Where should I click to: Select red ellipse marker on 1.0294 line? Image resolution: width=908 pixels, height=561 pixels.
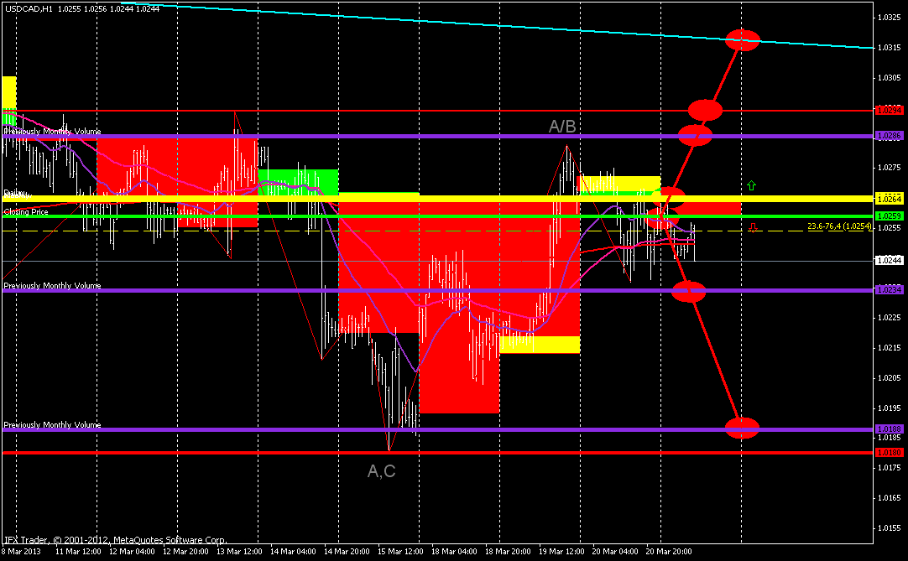tap(705, 110)
